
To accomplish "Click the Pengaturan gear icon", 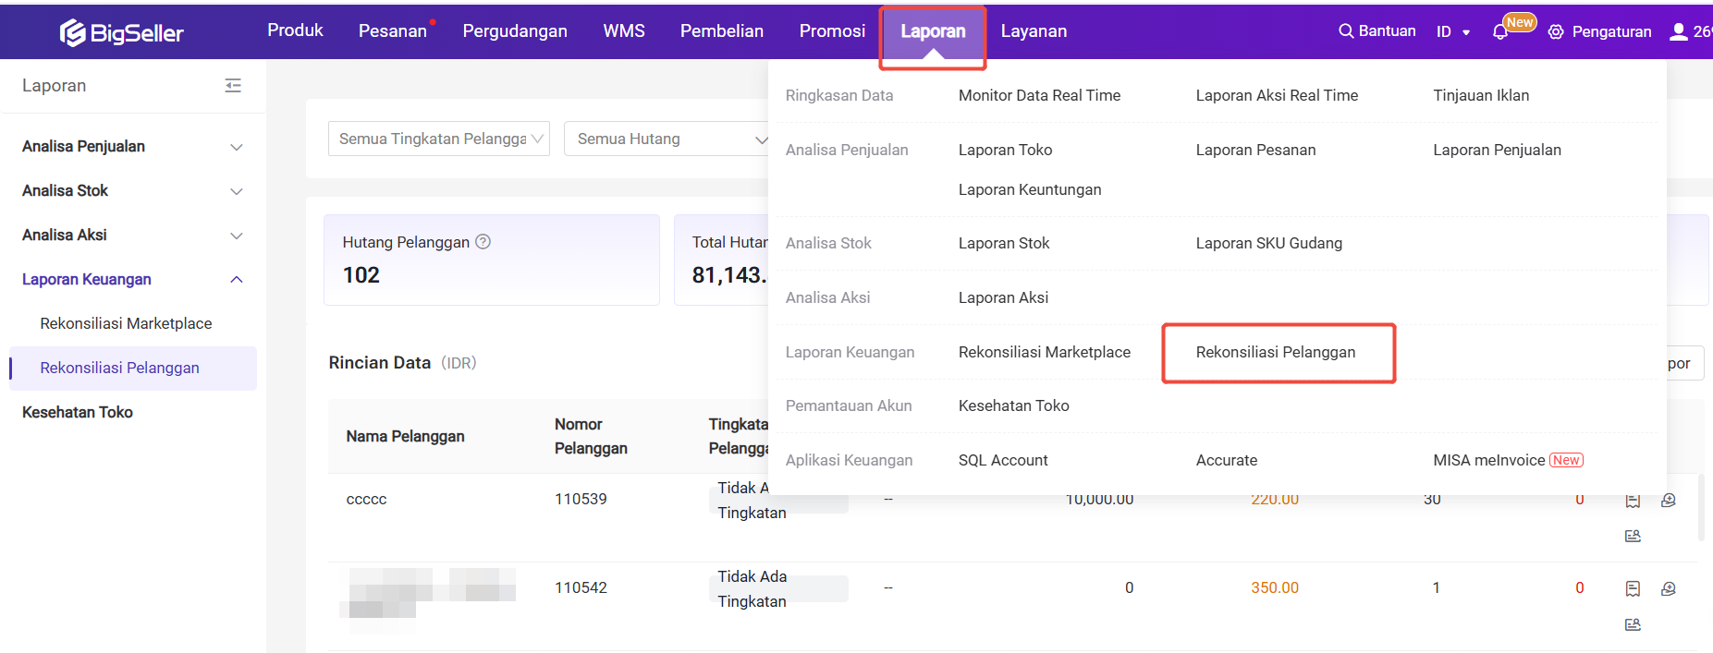I will pos(1556,32).
